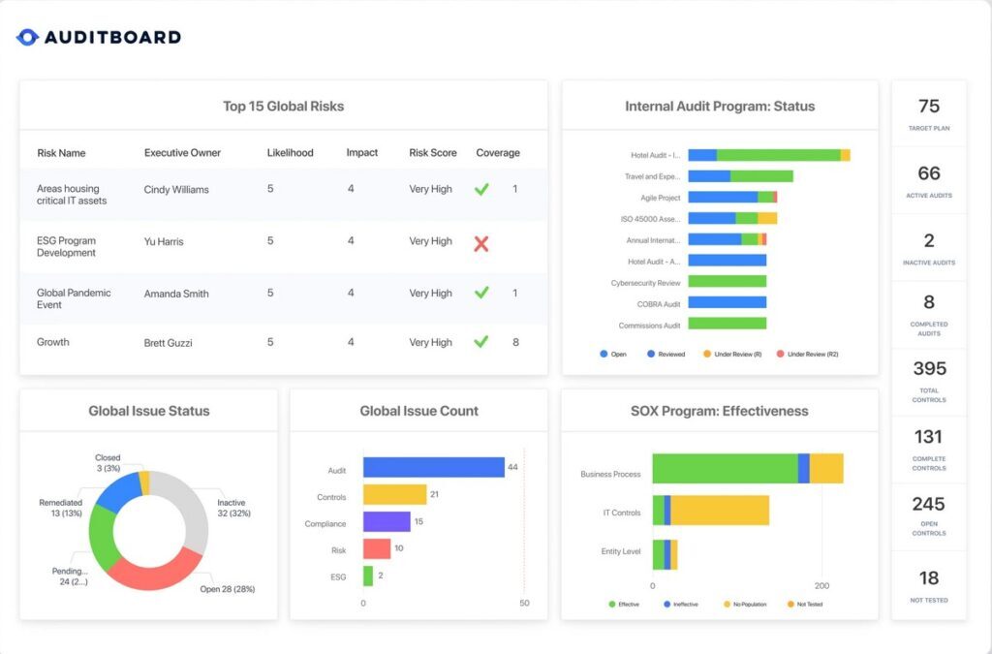
Task: Click the green checkmark for Areas housing critical IT assets
Action: pos(481,188)
